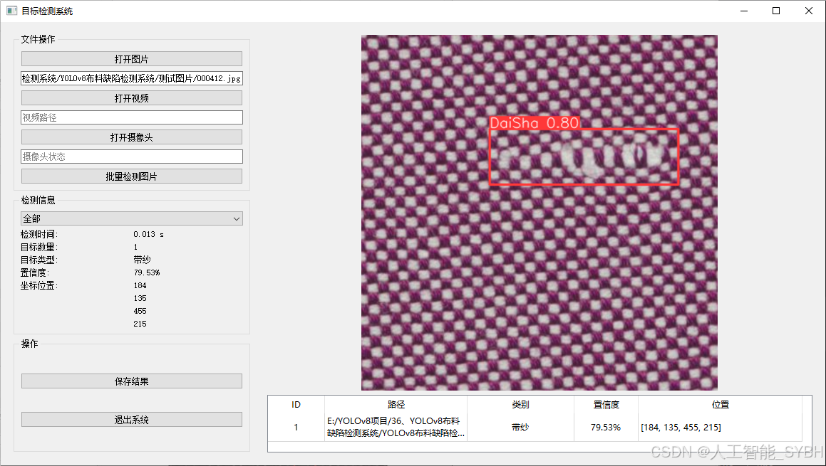Click the 路径 column header
This screenshot has height=466, width=826.
[x=396, y=405]
